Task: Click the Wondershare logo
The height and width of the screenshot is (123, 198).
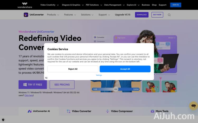Action: [x=25, y=5]
